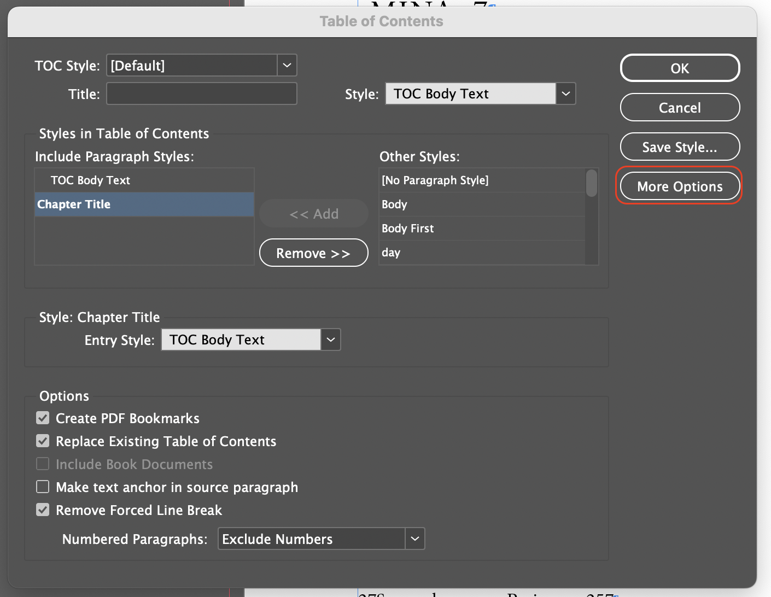Disable Create PDF Bookmarks

pyautogui.click(x=43, y=418)
